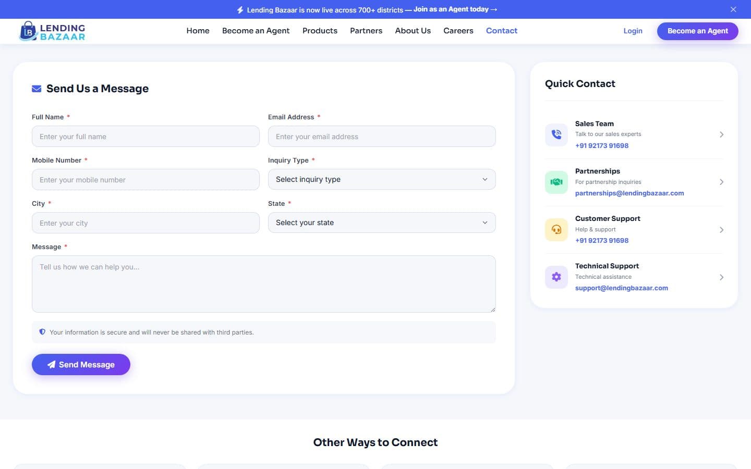The image size is (751, 469).
Task: Follow the Join as an Agent today link
Action: point(455,9)
